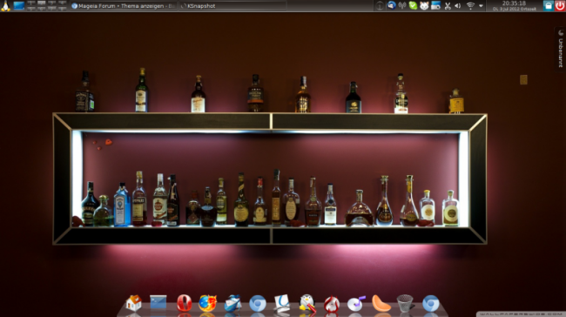Toggle the volume speaker tray icon
Viewport: 566px width, 317px height.
pos(458,6)
